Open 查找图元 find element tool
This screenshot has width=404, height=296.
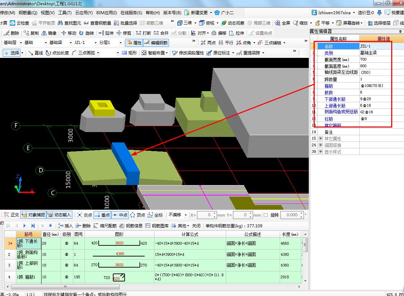tap(70, 23)
